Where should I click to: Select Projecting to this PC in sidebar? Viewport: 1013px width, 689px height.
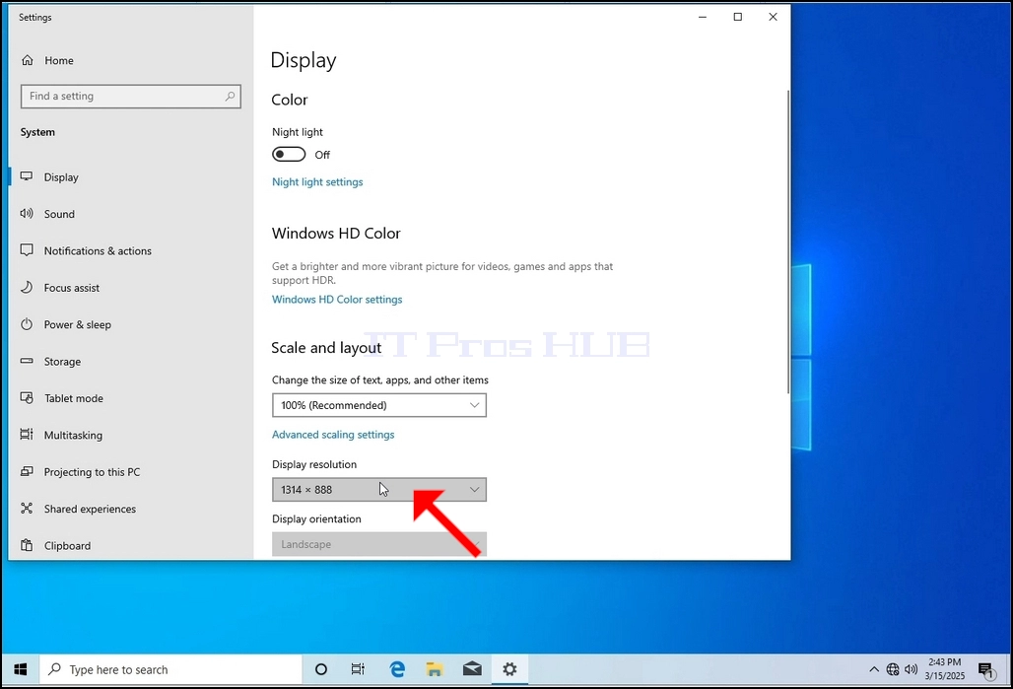coord(131,472)
